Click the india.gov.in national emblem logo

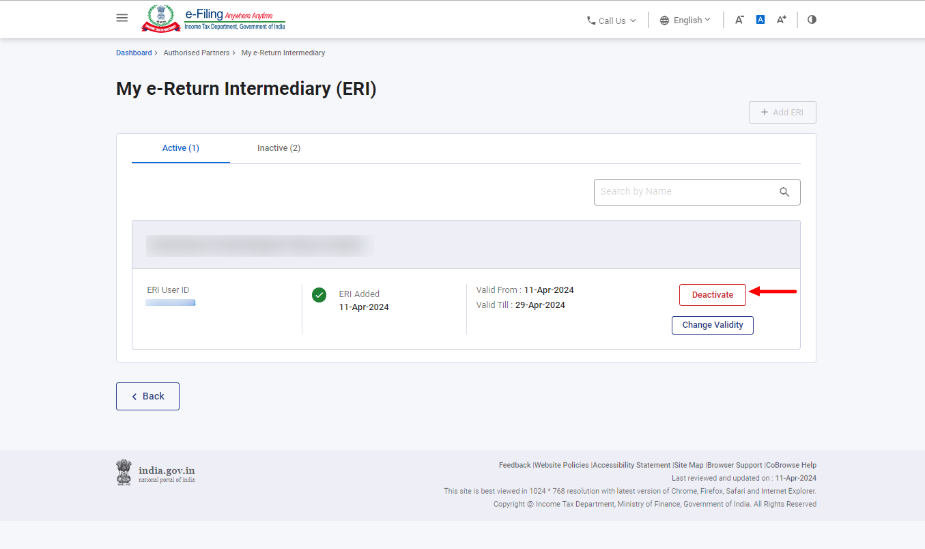[124, 472]
